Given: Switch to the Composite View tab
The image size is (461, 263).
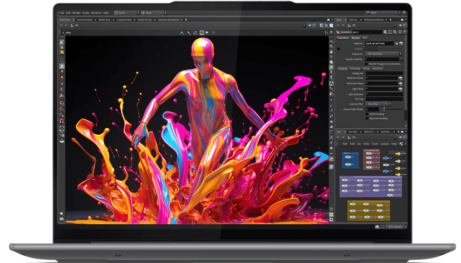Looking at the screenshot, I should click(x=124, y=19).
